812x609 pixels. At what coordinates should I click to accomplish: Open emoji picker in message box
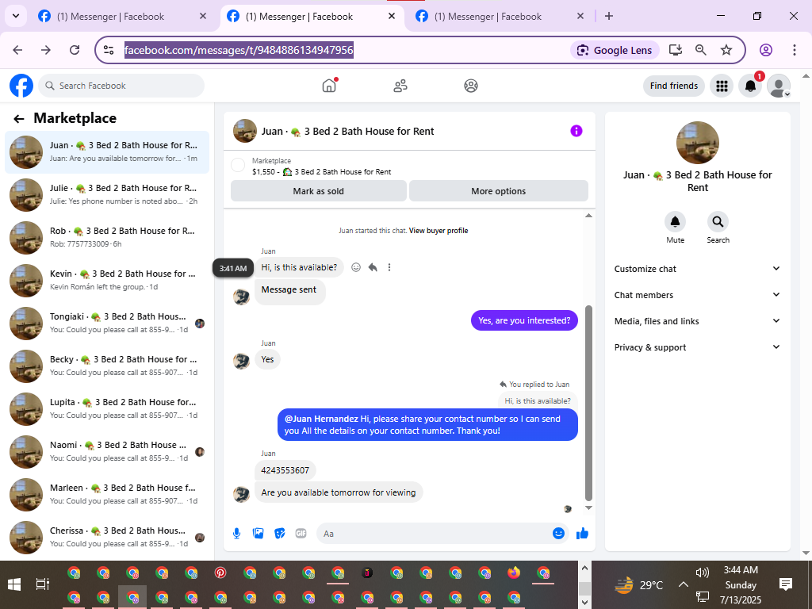(558, 534)
